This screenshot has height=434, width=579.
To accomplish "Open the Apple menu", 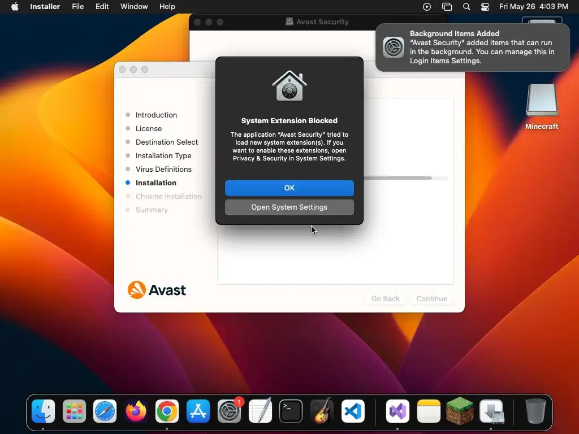I will tap(15, 7).
